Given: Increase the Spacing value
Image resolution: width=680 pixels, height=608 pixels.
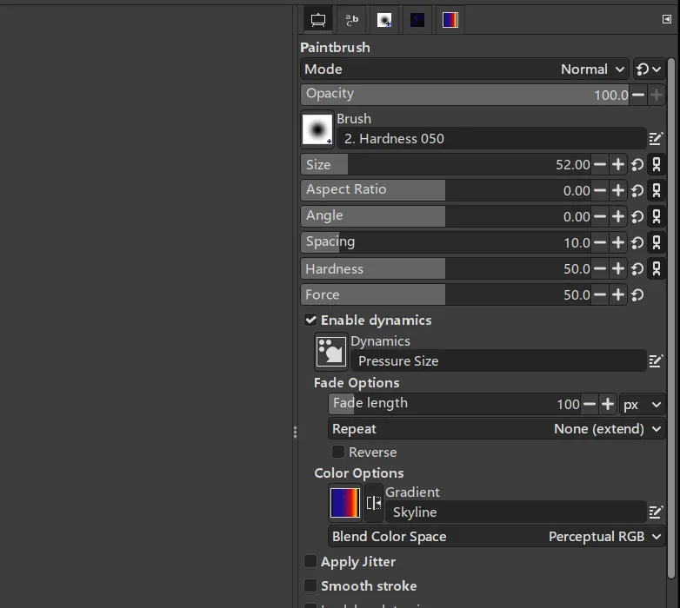Looking at the screenshot, I should (x=618, y=242).
